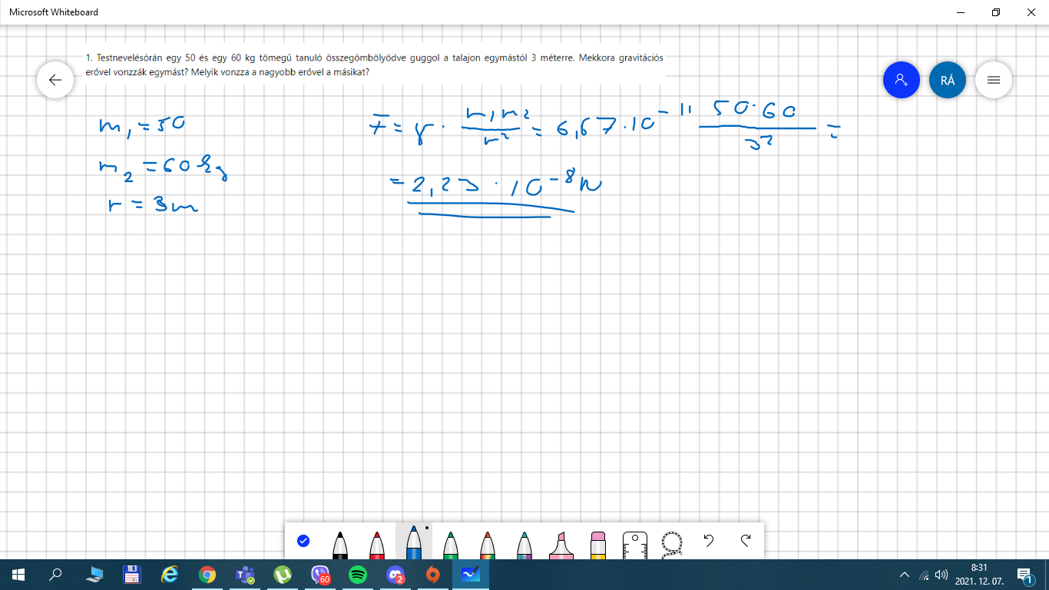The height and width of the screenshot is (590, 1049).
Task: Select the pink highlighter tool
Action: coord(561,544)
